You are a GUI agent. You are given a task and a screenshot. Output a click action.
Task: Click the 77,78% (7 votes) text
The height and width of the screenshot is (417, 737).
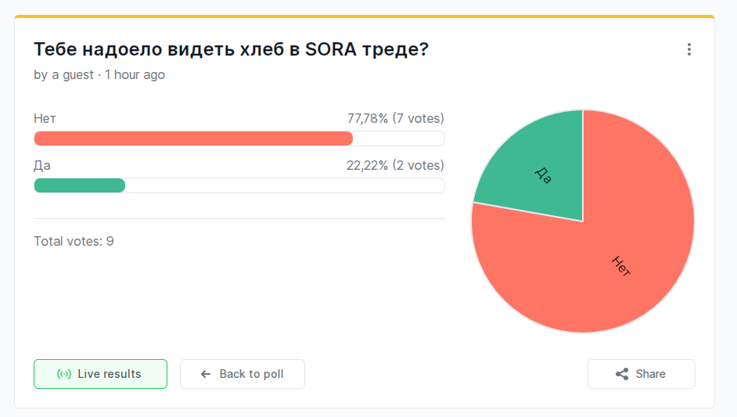pos(395,119)
